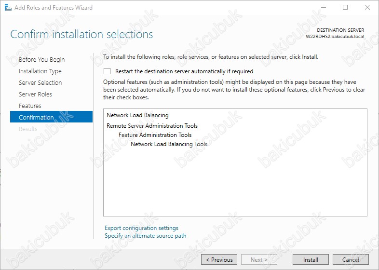Click the destination server name W22RDHS2.bakicubuk.local
Image resolution: width=379 pixels, height=270 pixels.
click(x=335, y=37)
